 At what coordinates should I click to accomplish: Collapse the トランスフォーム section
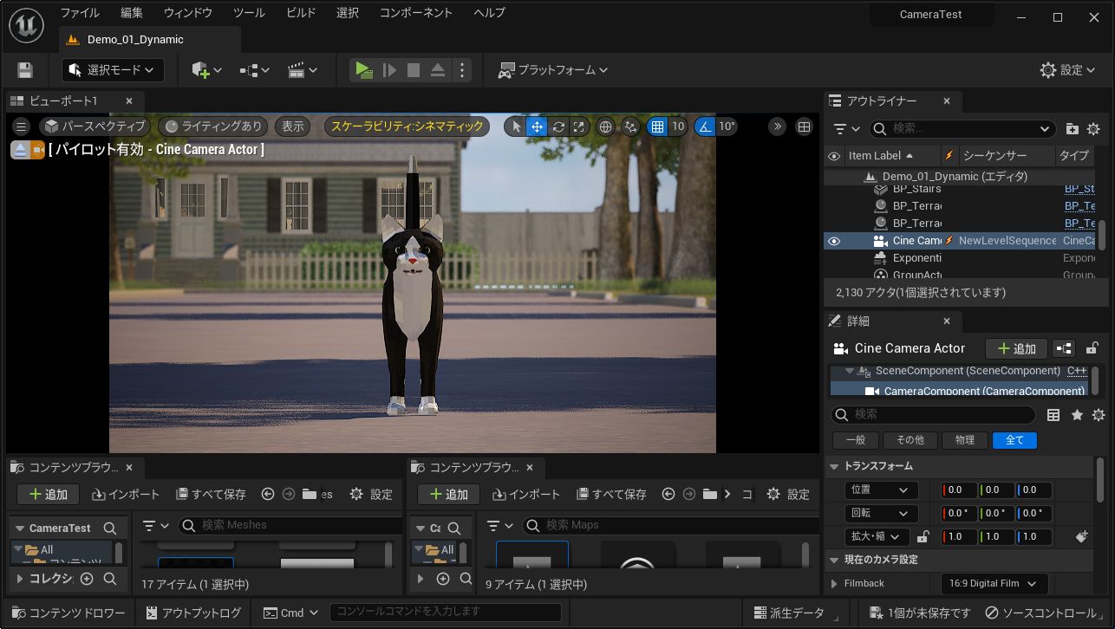(x=837, y=466)
